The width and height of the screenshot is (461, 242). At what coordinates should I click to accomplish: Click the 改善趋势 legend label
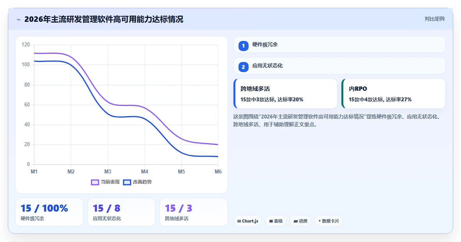142,182
